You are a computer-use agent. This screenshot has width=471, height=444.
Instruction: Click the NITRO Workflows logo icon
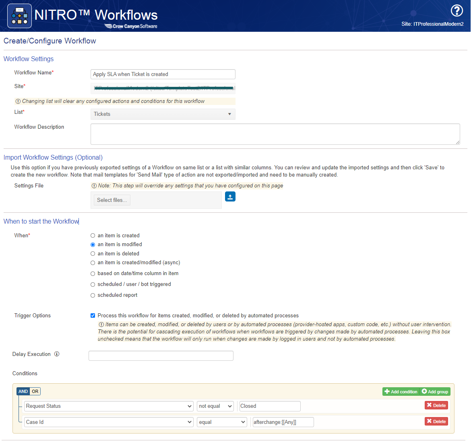tap(20, 16)
